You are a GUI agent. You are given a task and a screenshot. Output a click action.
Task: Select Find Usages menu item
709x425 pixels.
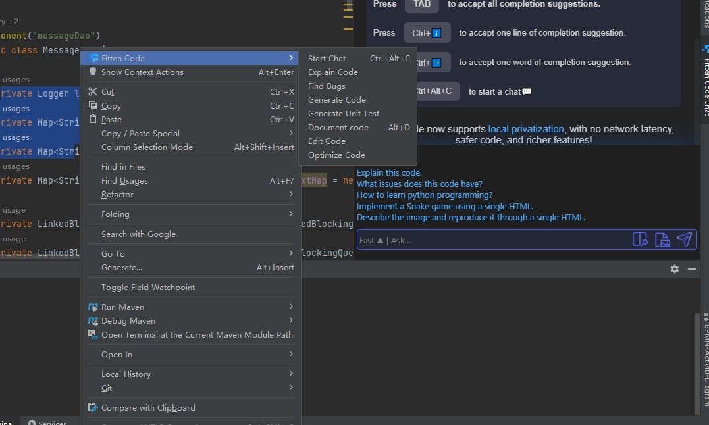pyautogui.click(x=190, y=181)
